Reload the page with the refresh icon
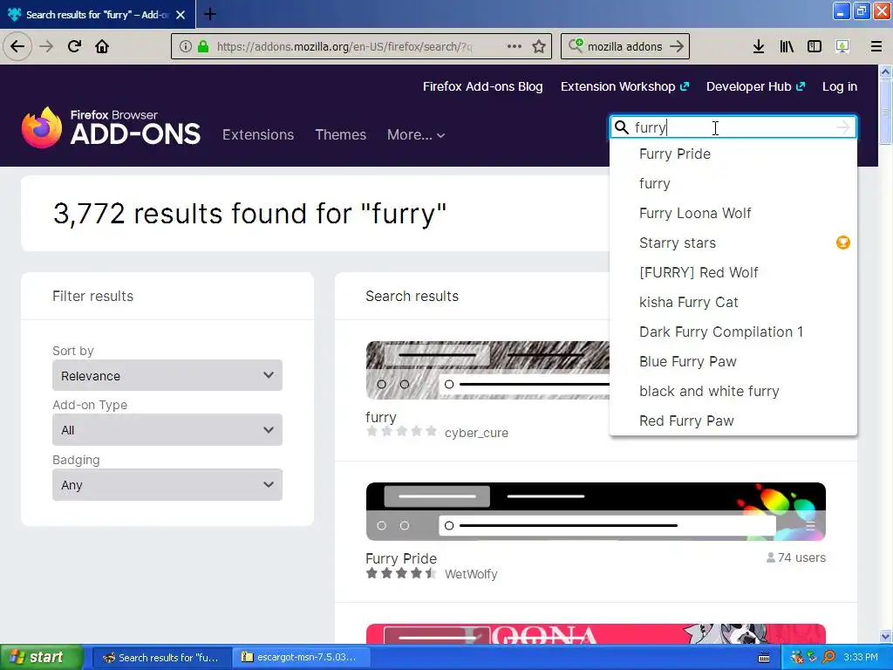This screenshot has height=670, width=893. tap(74, 46)
